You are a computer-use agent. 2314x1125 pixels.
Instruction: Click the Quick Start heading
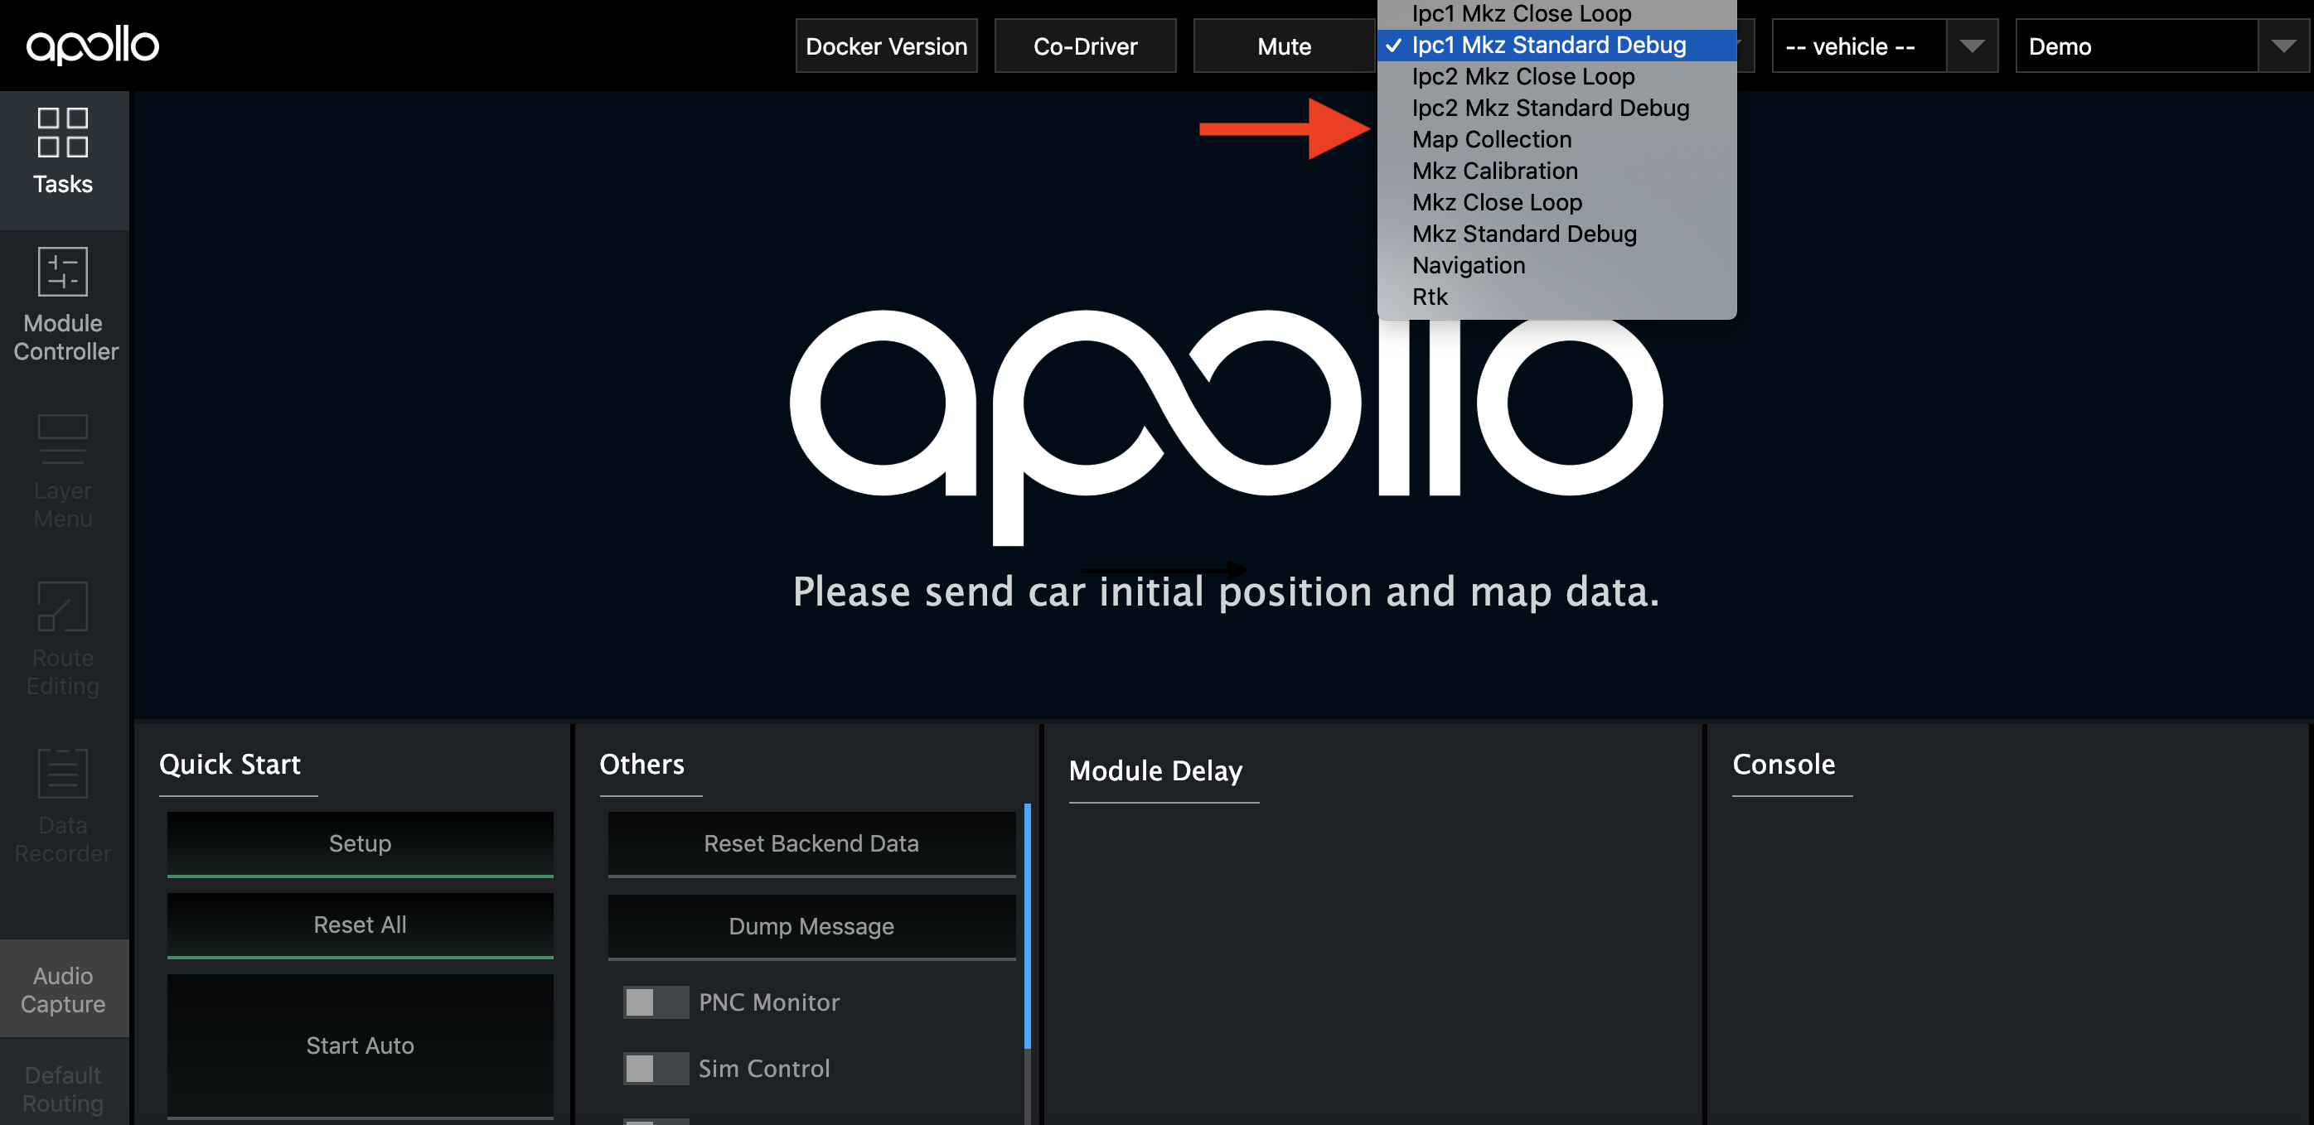click(x=230, y=764)
